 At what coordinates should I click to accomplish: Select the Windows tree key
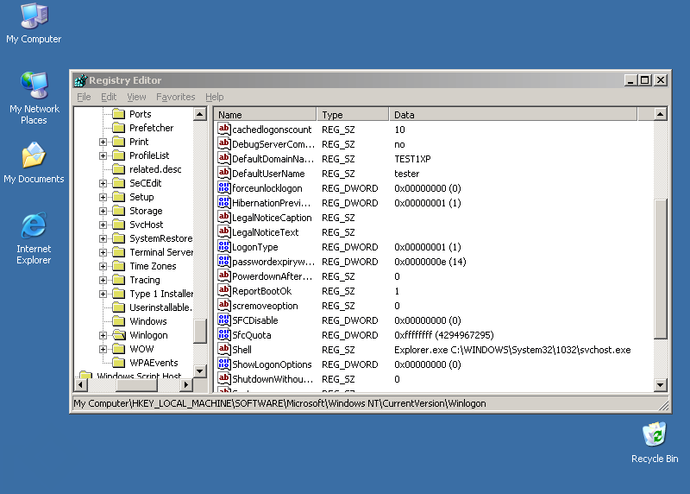pos(148,321)
